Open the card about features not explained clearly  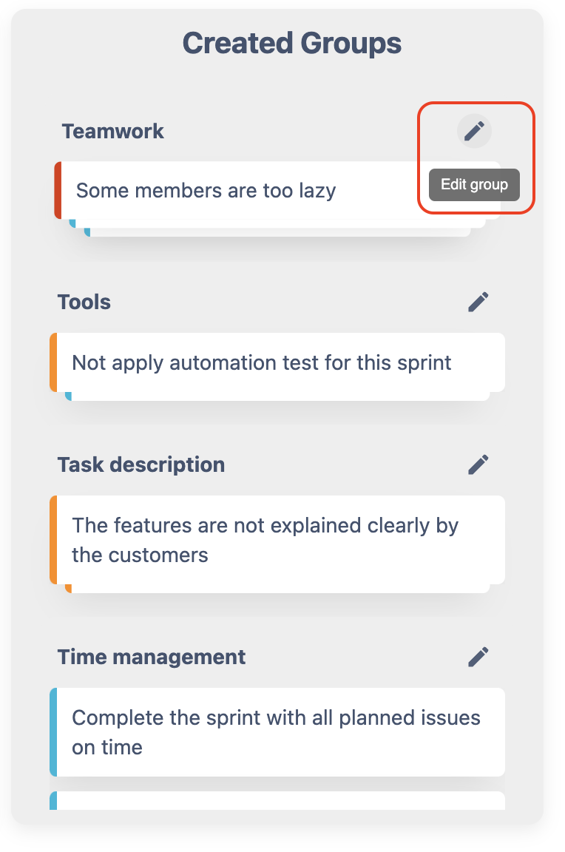point(266,540)
